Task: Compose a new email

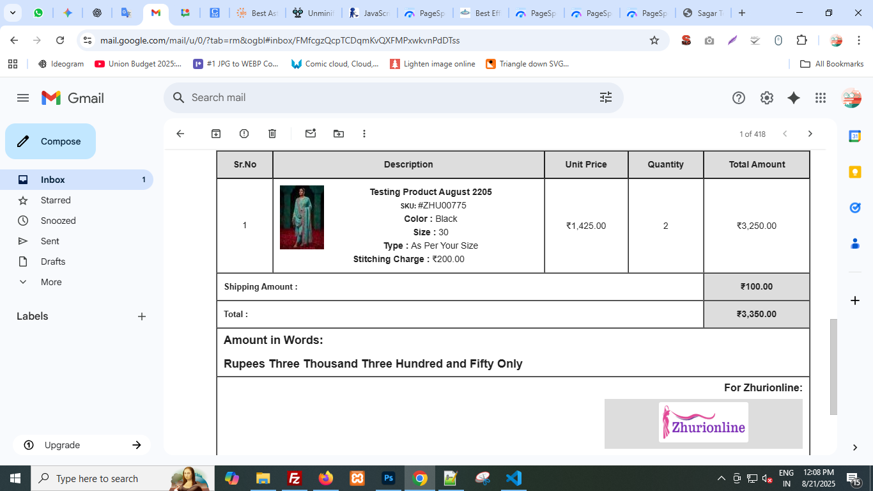Action: pyautogui.click(x=50, y=141)
